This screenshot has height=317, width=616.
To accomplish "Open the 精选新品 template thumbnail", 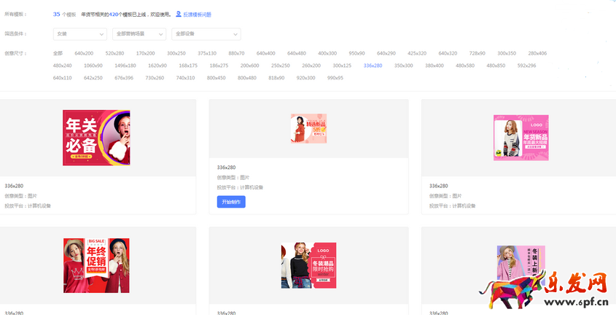I will (x=308, y=128).
